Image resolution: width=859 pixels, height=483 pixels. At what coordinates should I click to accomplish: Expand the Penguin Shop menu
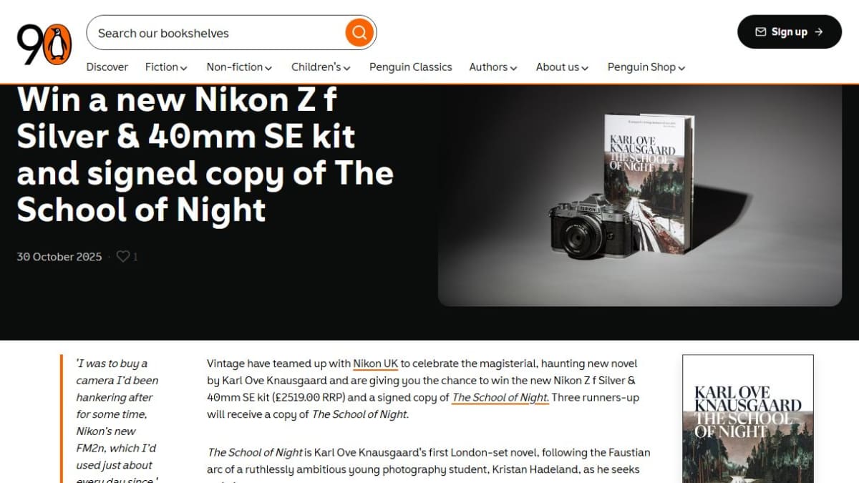(646, 67)
